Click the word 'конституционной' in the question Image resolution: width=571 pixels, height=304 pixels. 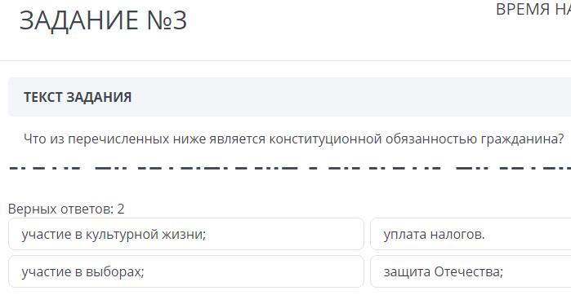(x=325, y=139)
